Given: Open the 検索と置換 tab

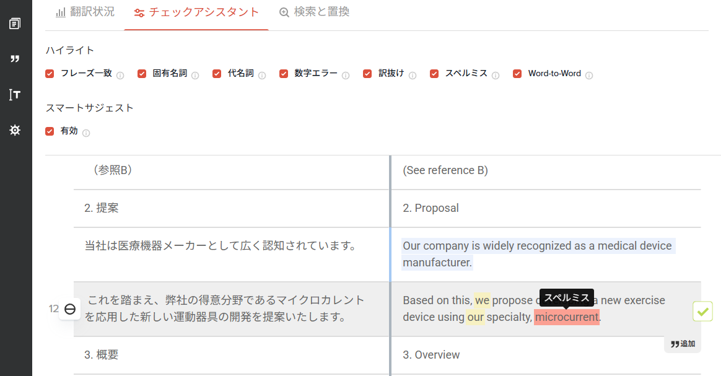Looking at the screenshot, I should click(x=315, y=12).
